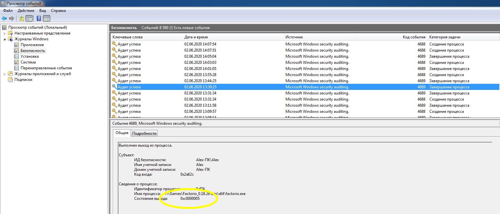Toggle the console tree pane icon

click(29, 18)
